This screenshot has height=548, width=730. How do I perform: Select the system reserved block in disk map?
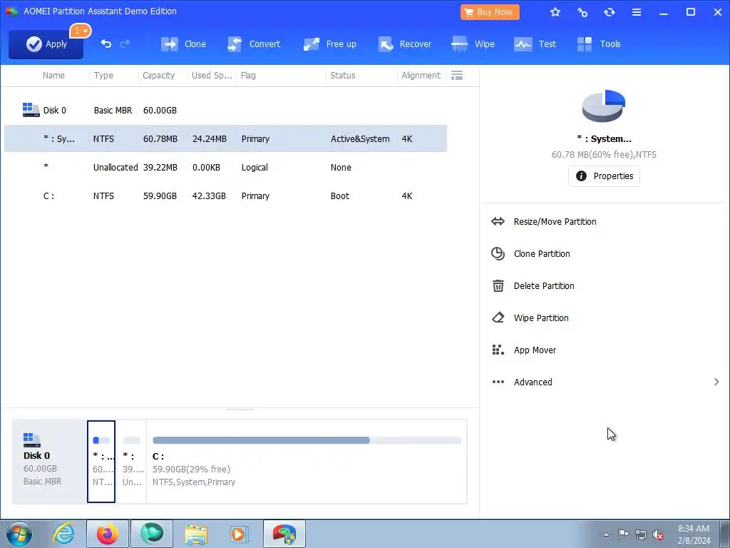[x=101, y=462]
